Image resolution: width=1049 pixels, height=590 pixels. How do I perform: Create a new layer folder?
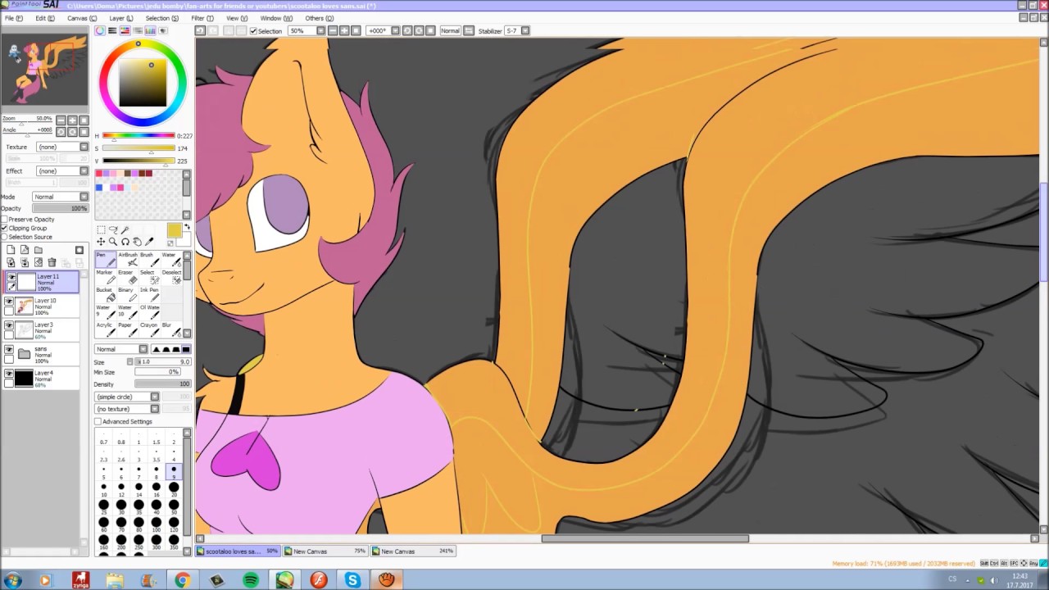coord(39,250)
